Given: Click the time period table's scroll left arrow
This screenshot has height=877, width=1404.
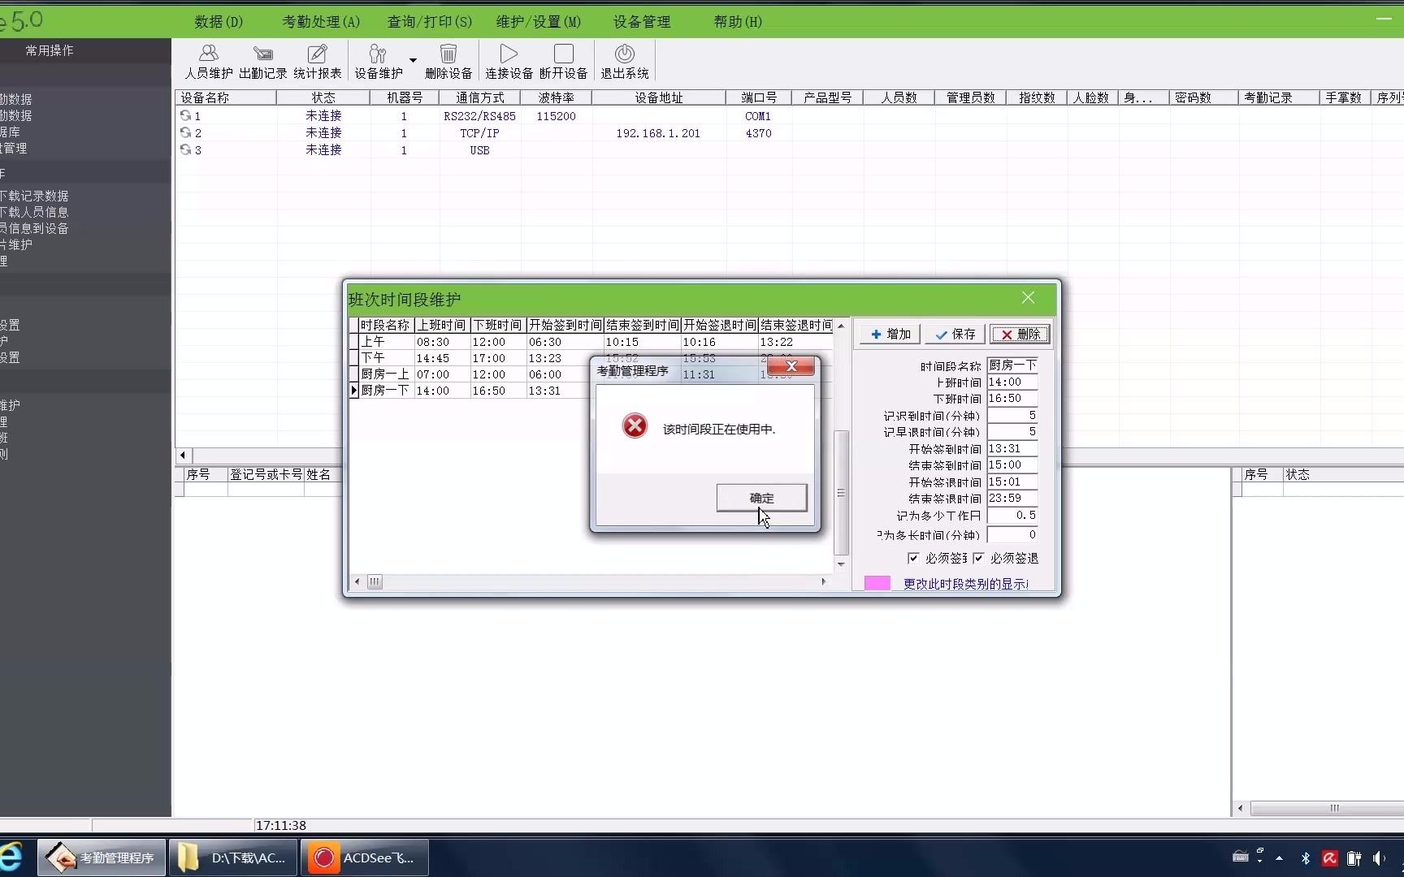Looking at the screenshot, I should (x=357, y=581).
